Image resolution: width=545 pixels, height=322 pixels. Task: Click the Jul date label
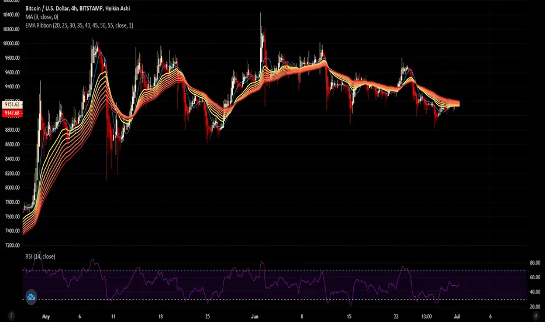[x=457, y=316]
